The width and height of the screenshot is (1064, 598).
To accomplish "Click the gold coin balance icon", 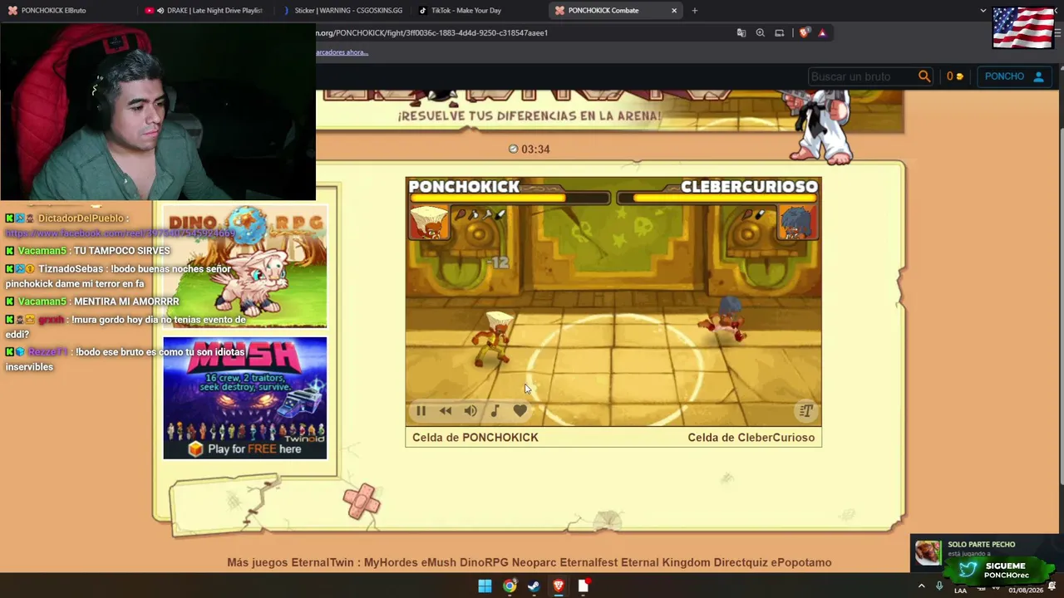I will 959,76.
